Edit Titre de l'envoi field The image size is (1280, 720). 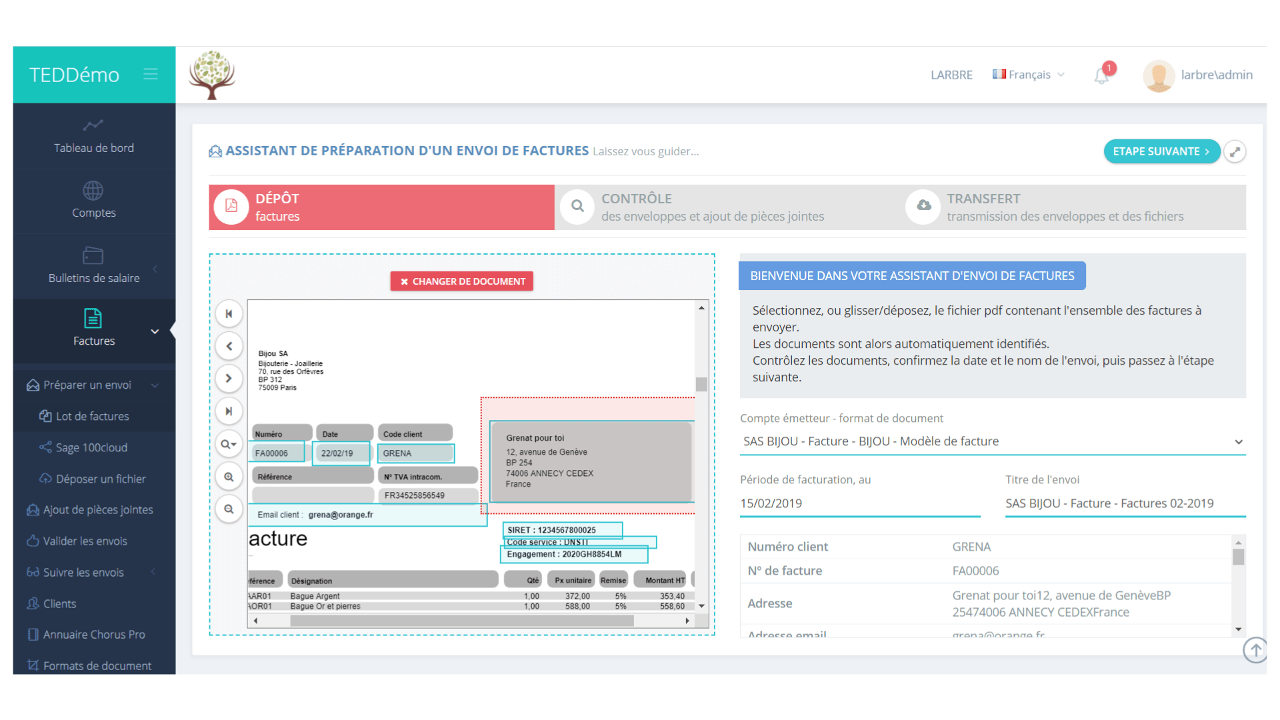point(1125,503)
